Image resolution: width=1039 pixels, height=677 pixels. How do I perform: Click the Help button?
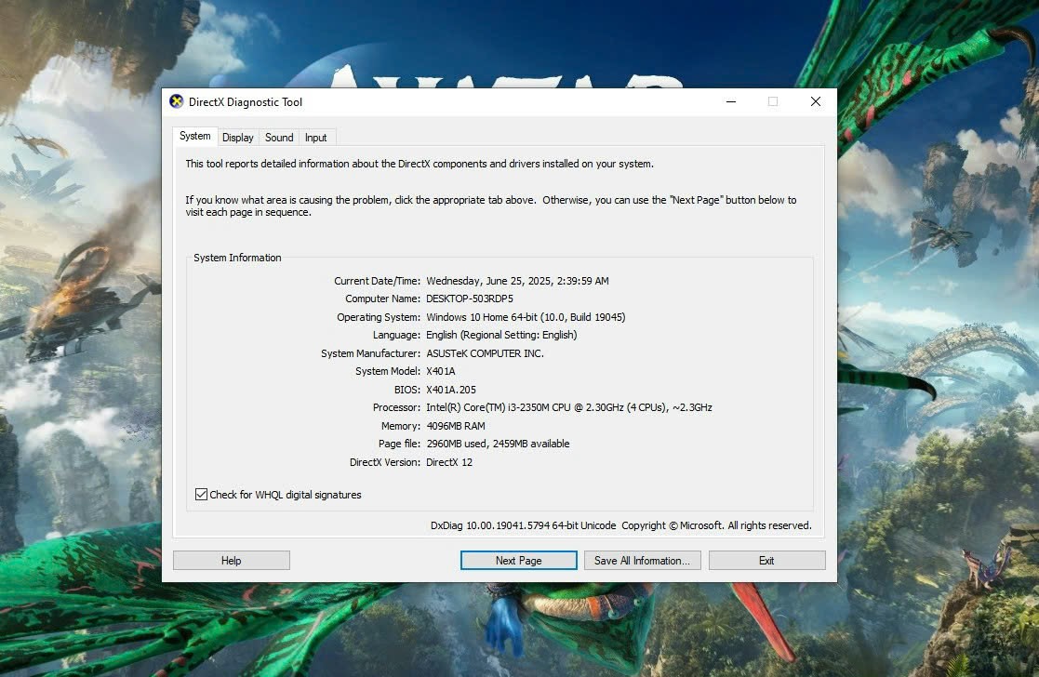(x=232, y=561)
